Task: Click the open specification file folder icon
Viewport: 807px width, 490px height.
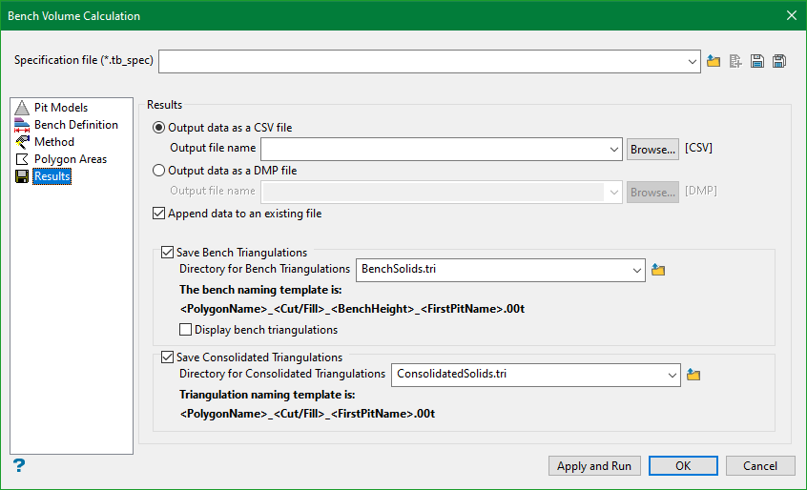Action: (x=714, y=62)
